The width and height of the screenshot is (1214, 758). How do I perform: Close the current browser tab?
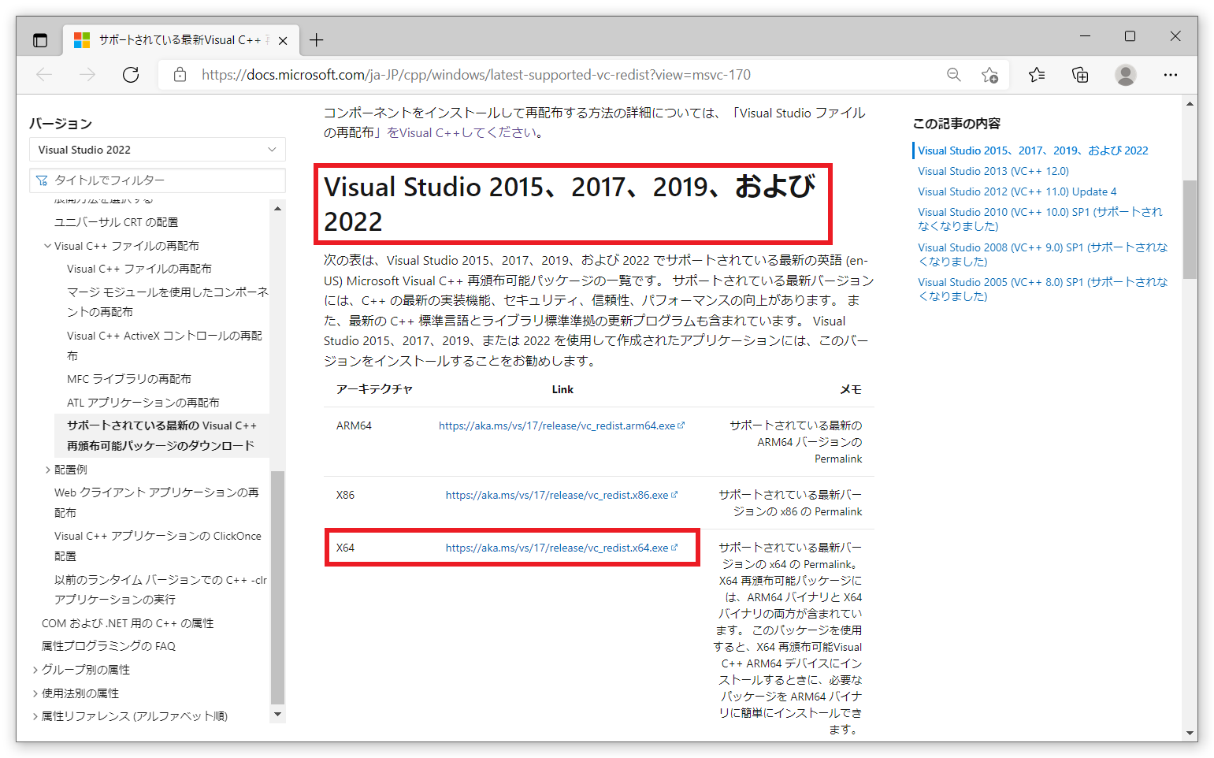pos(283,40)
